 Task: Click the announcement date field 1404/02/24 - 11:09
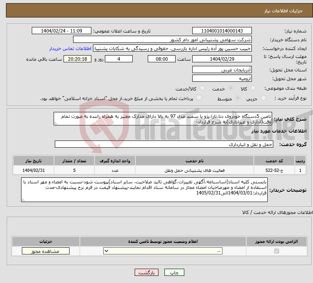coord(62,31)
